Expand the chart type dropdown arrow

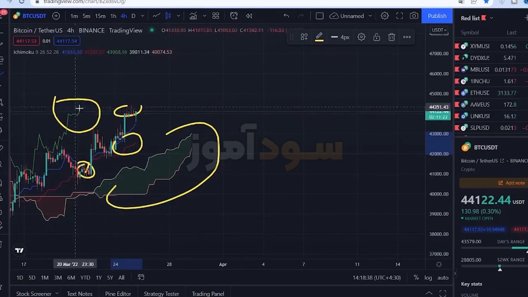(x=178, y=16)
